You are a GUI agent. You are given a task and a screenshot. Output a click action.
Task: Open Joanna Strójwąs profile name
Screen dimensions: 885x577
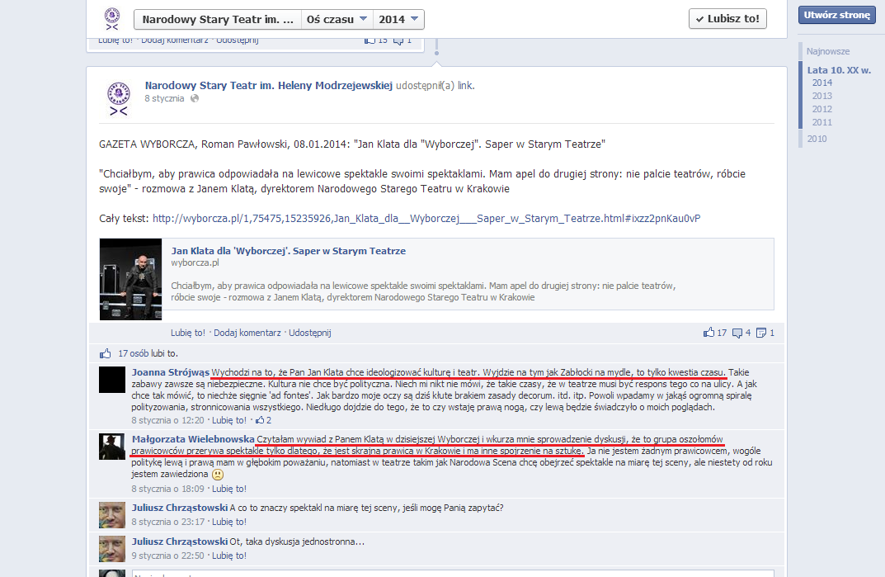[x=171, y=372]
